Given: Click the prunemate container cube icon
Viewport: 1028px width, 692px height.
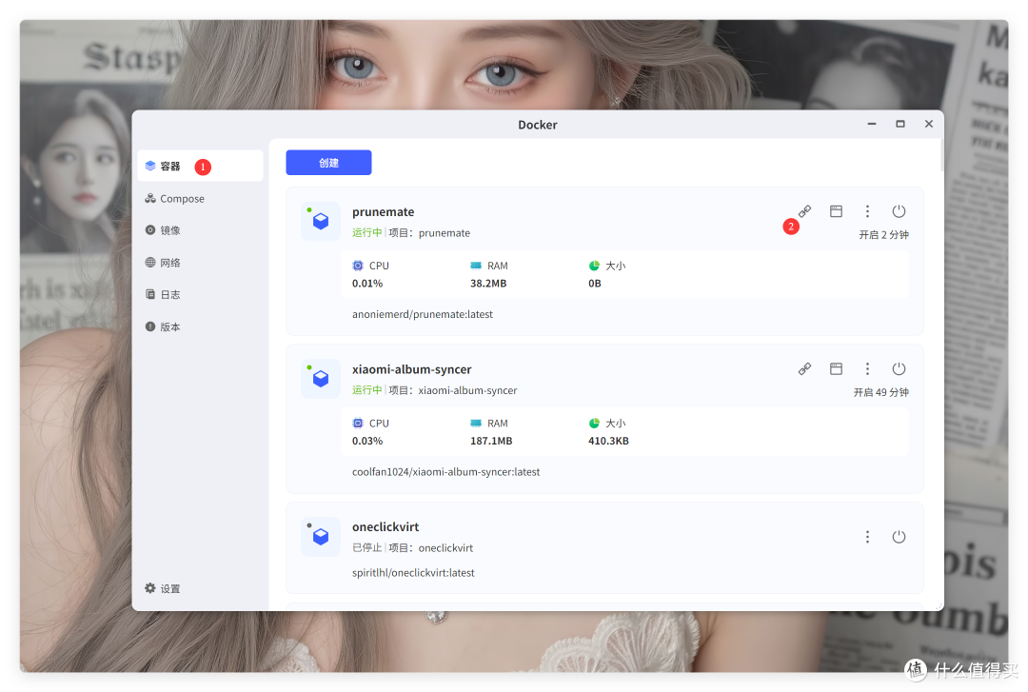Looking at the screenshot, I should coord(321,221).
